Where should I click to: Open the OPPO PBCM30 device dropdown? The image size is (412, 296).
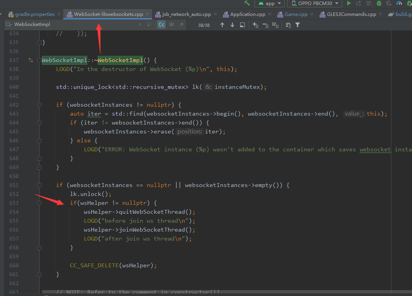315,3
